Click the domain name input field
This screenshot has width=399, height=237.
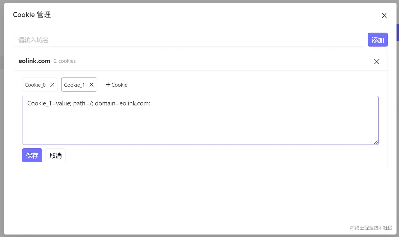[189, 40]
